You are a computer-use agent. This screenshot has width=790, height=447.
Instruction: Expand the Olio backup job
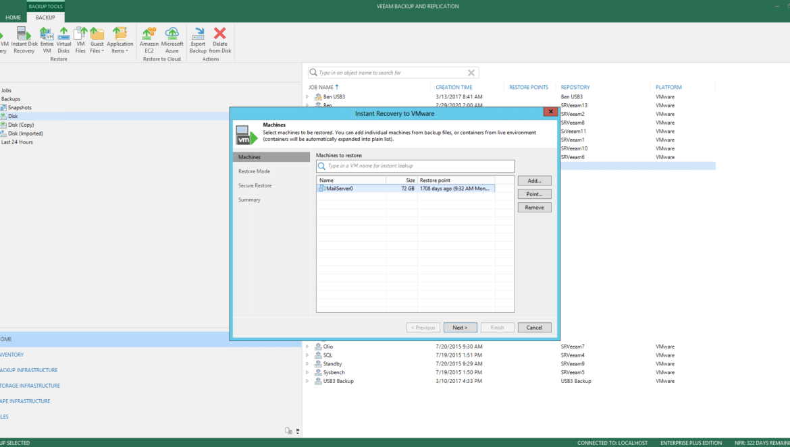tap(307, 347)
